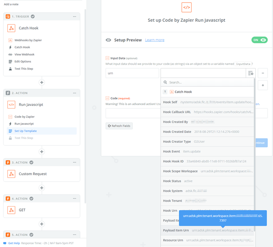Open the step 3 Action three-dots menu
This screenshot has width=273, height=247.
click(75, 162)
